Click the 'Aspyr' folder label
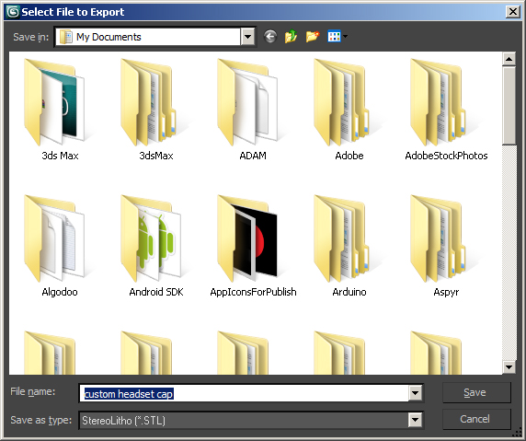The image size is (526, 441). pos(446,292)
